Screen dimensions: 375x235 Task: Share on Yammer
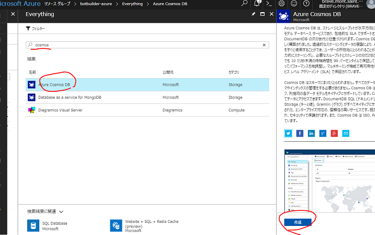pos(323,134)
